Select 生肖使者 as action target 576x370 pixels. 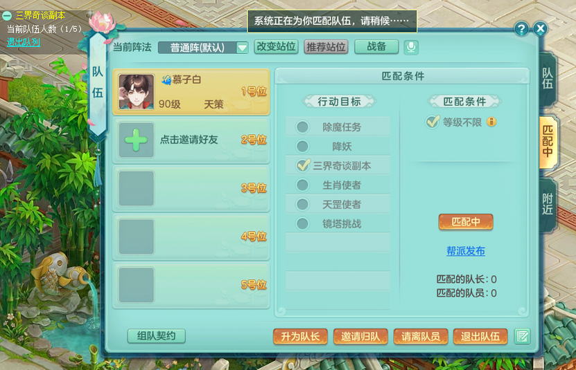(x=302, y=185)
